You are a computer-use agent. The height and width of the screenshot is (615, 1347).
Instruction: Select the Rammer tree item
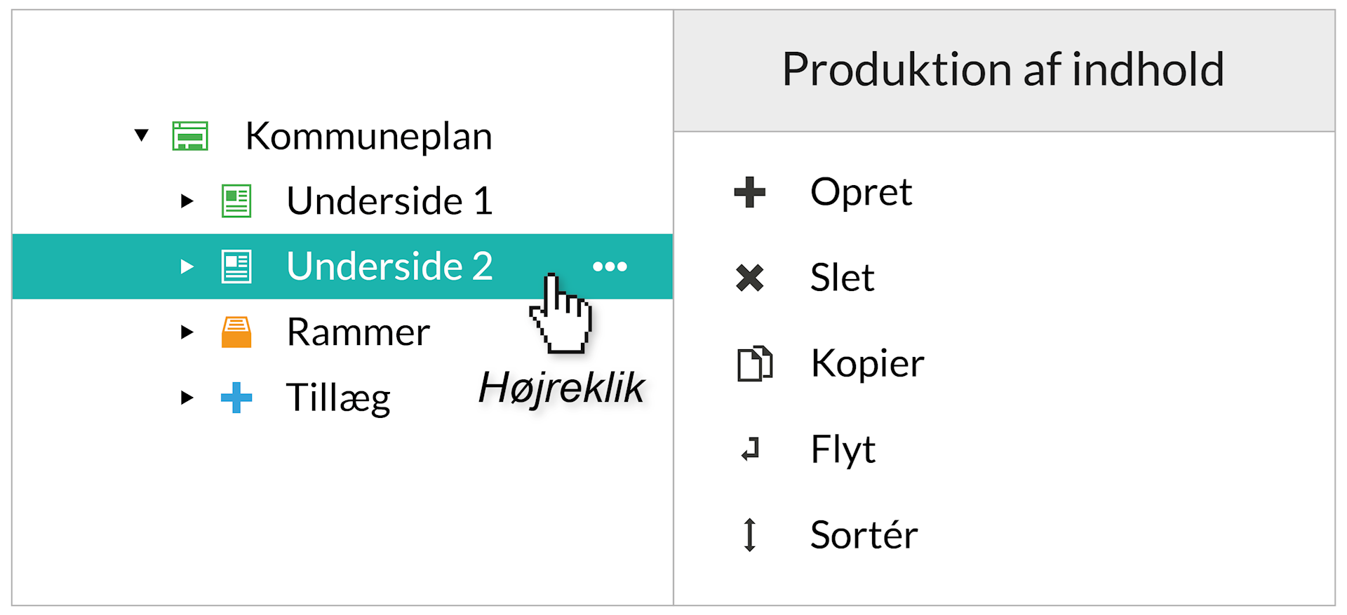click(358, 332)
